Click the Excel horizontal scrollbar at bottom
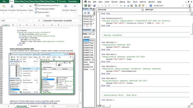Image resolution: width=193 pixels, height=108 pixels. coord(65,106)
